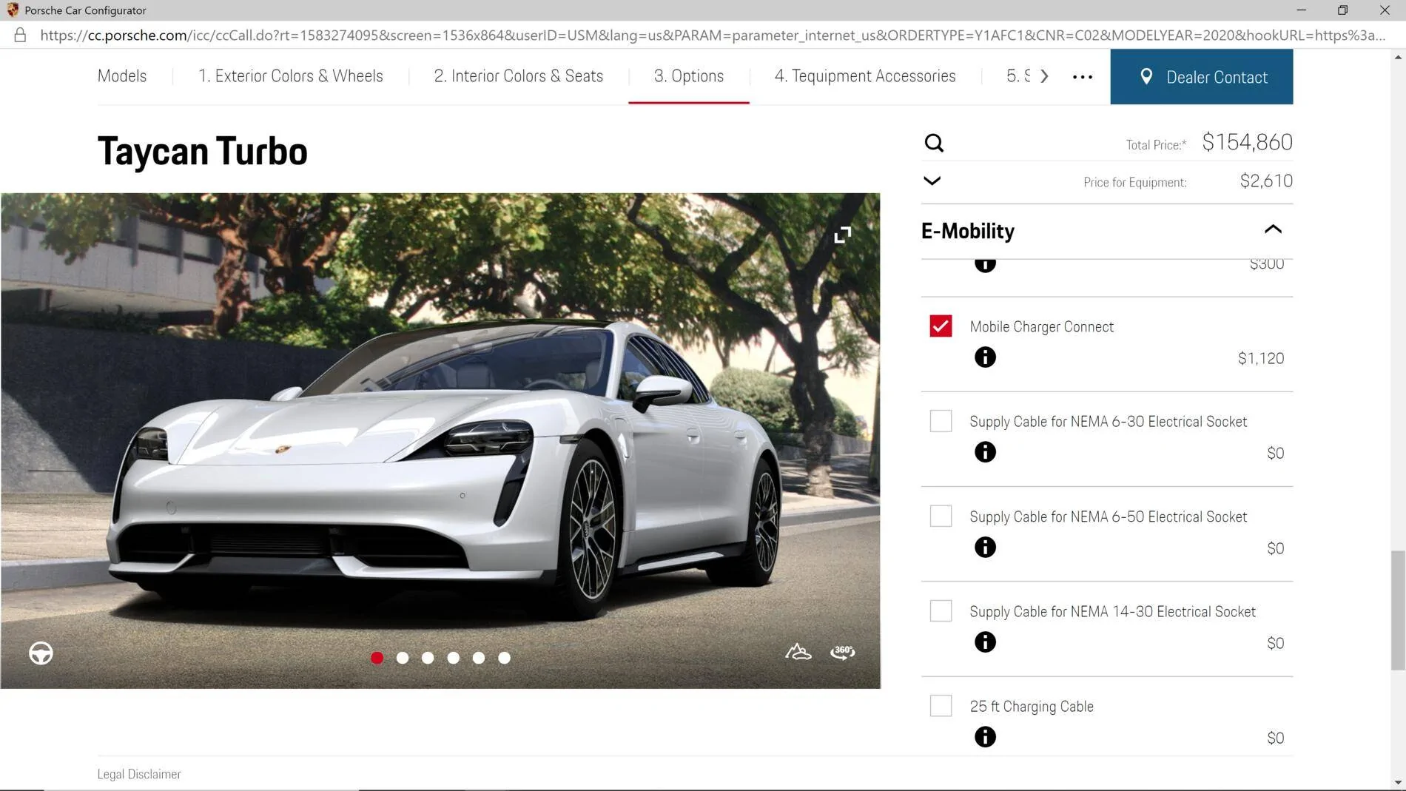Viewport: 1406px width, 791px height.
Task: Click the Dealer Contact button
Action: coord(1202,77)
